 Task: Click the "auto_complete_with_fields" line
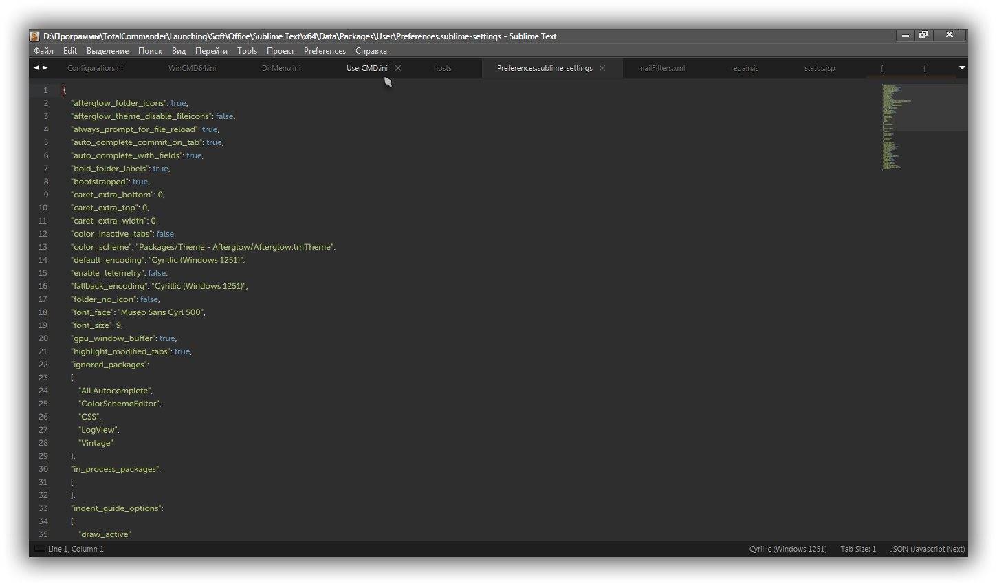pos(138,155)
